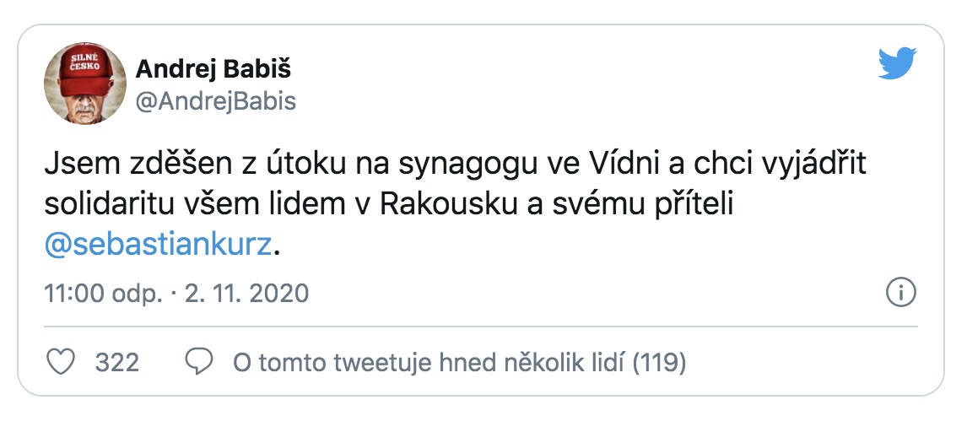Open "O tomto tweetuje hned několik lidí" link
This screenshot has height=432, width=967.
pos(428,363)
